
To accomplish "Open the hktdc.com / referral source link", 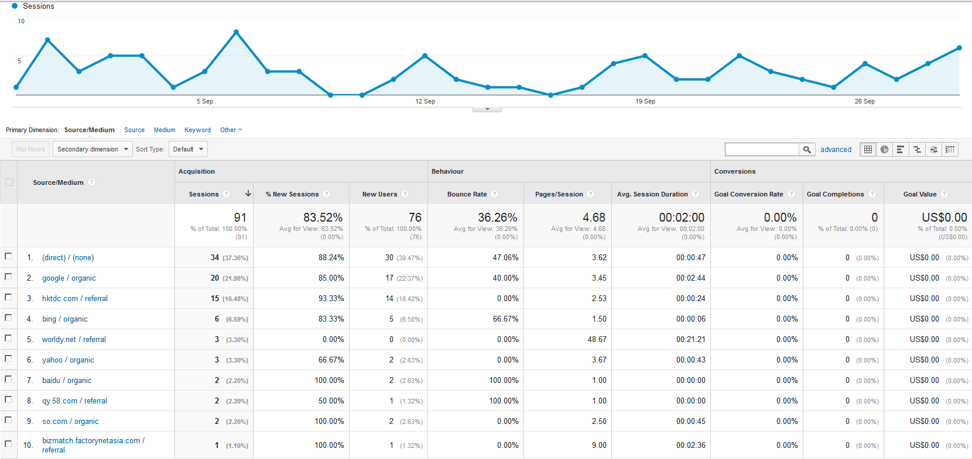I will click(x=75, y=298).
